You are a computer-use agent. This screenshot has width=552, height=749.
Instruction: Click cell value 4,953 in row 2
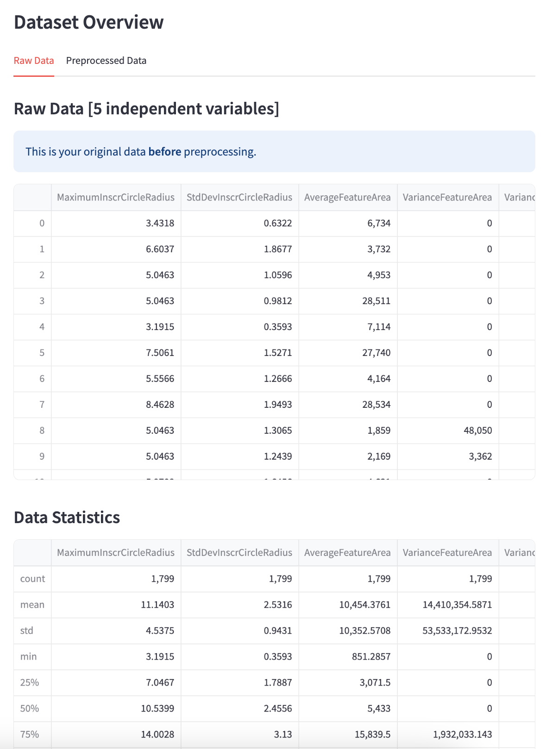tap(348, 275)
